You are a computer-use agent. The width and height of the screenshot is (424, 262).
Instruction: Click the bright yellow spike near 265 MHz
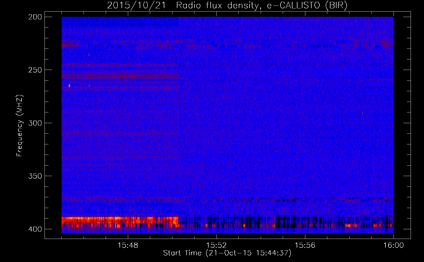tap(69, 86)
